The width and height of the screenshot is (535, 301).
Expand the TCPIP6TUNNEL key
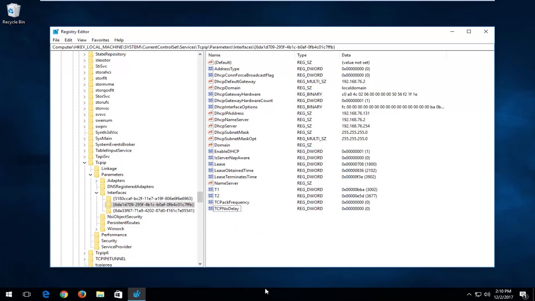[84, 259]
